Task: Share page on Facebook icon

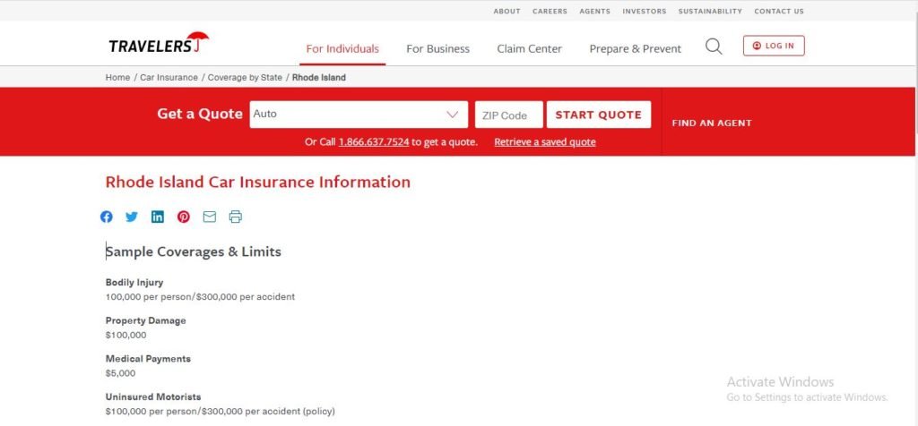Action: (106, 217)
